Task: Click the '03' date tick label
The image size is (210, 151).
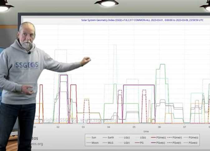Action: 83,127
